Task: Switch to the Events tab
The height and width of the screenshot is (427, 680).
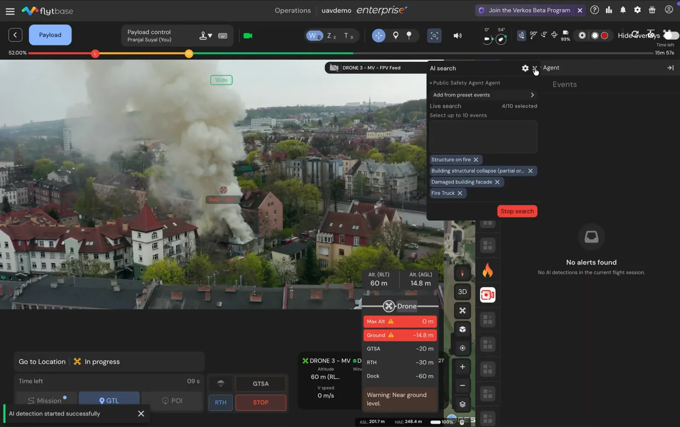Action: click(x=564, y=84)
